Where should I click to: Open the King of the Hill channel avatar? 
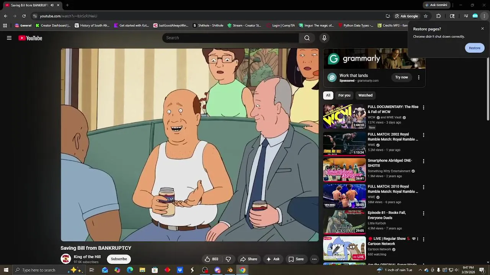[x=66, y=259]
